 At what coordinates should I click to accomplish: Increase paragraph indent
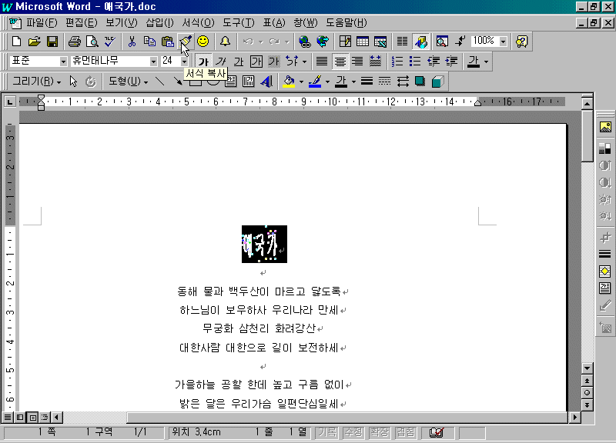[451, 62]
